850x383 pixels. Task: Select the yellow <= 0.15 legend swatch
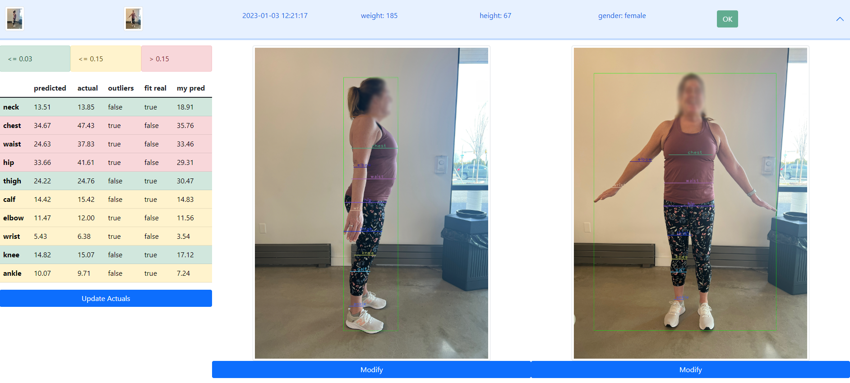click(106, 59)
